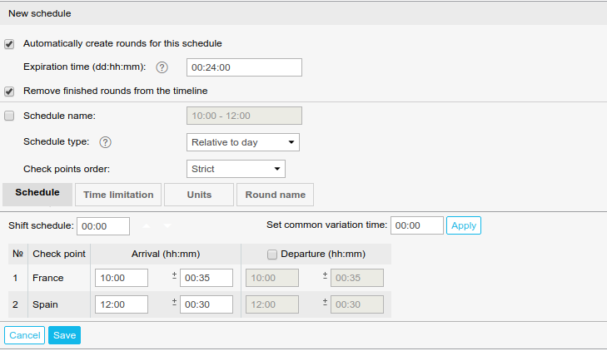
Task: Switch to the Time limitation tab
Action: pos(117,195)
